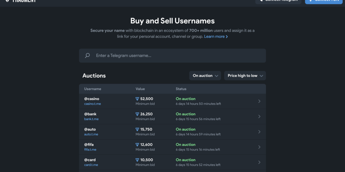Open the Price high to low sort dropdown
The width and height of the screenshot is (345, 172).
coord(245,76)
